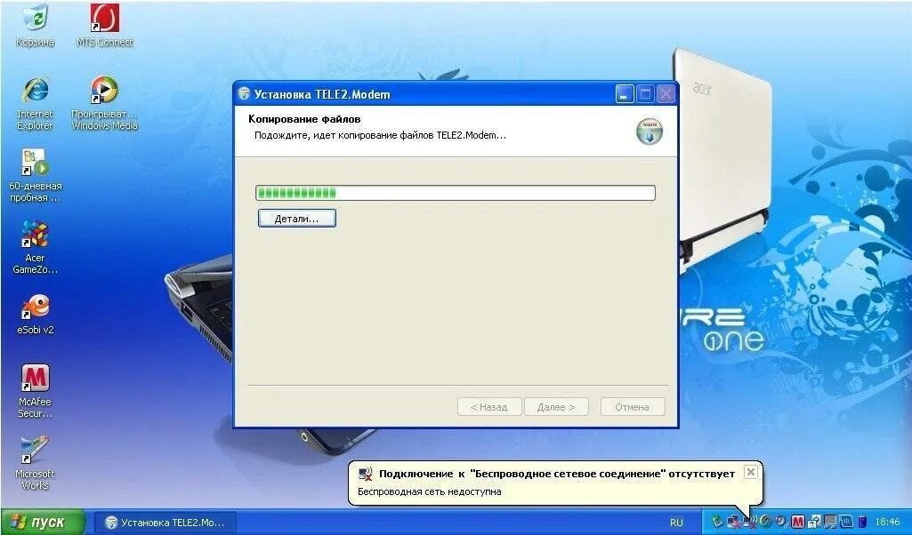Image resolution: width=912 pixels, height=535 pixels.
Task: Click the 'Подождите, идет копирование файлов' text
Action: click(380, 135)
